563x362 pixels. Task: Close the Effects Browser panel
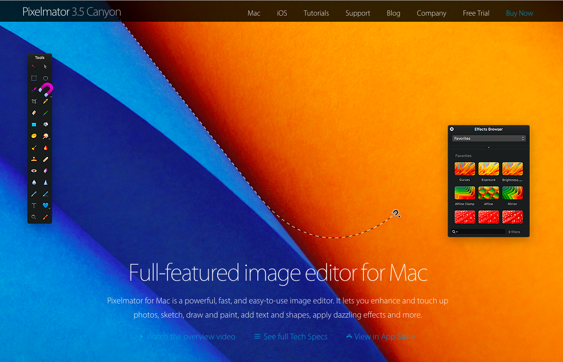click(x=452, y=129)
